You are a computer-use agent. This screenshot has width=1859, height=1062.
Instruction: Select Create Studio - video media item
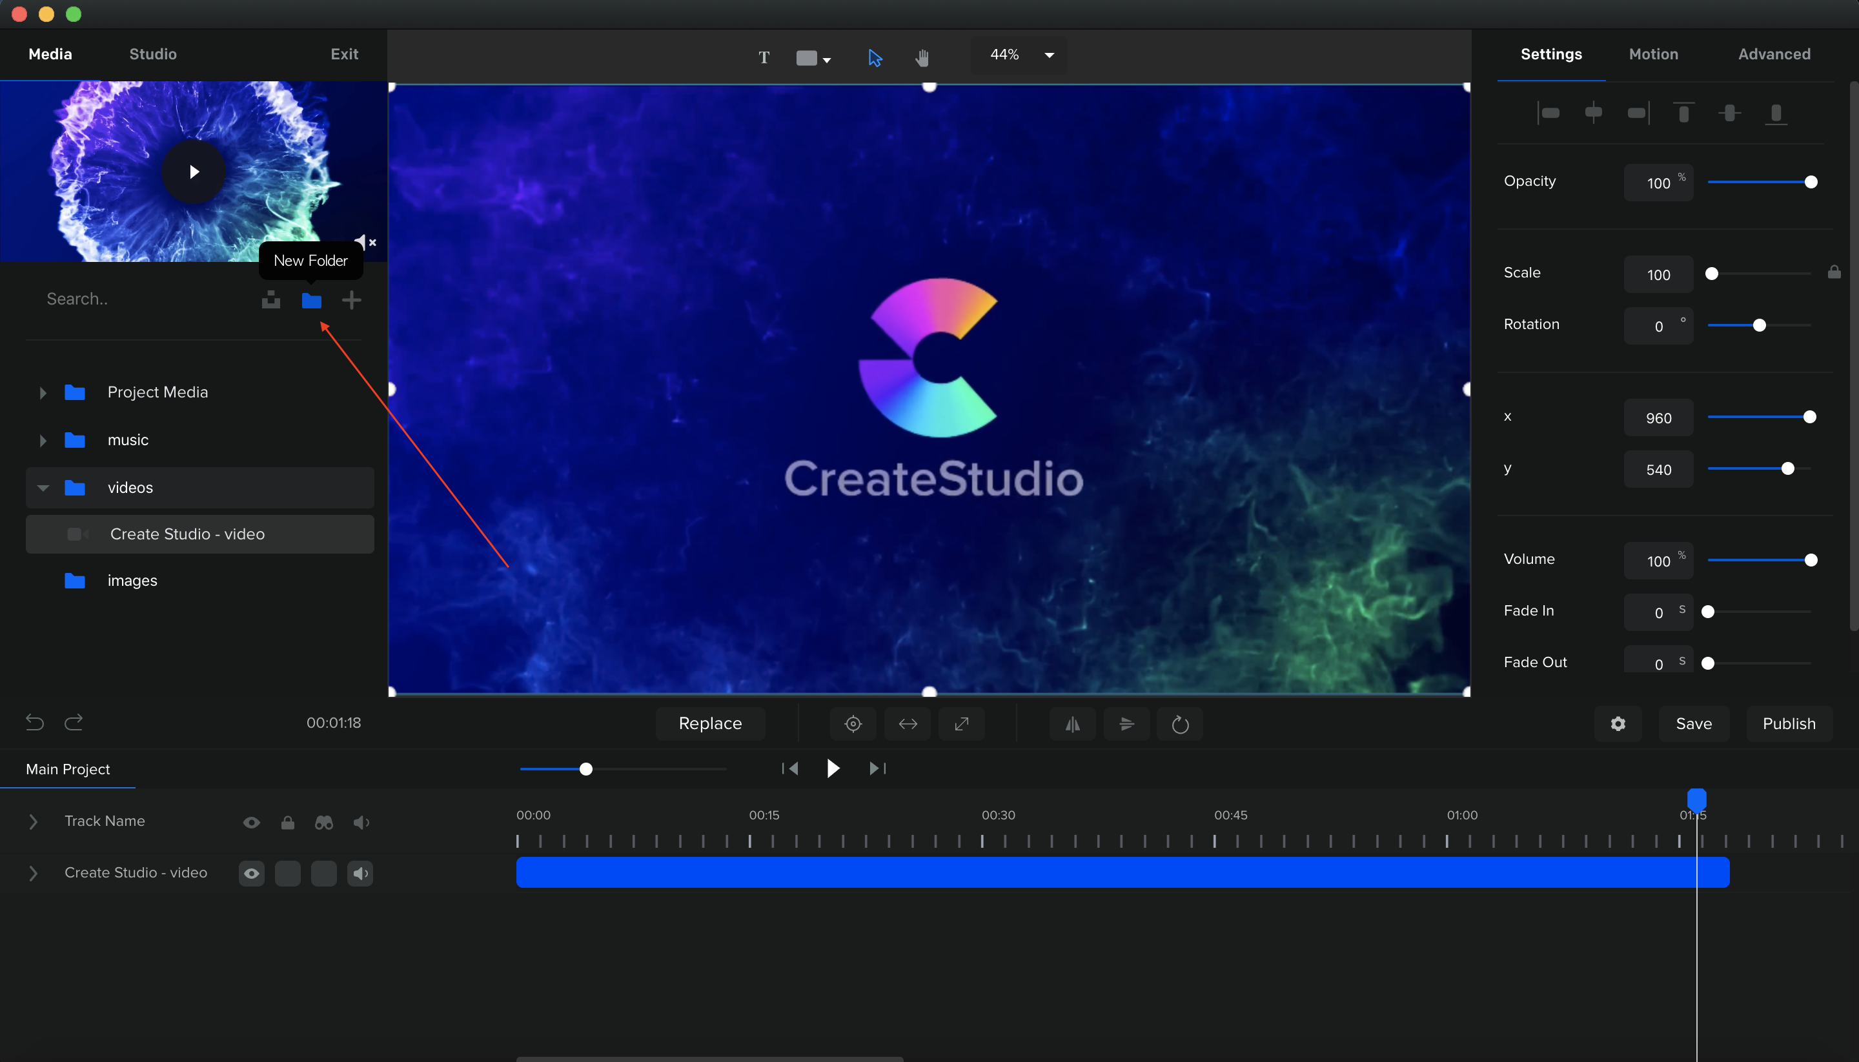tap(200, 534)
